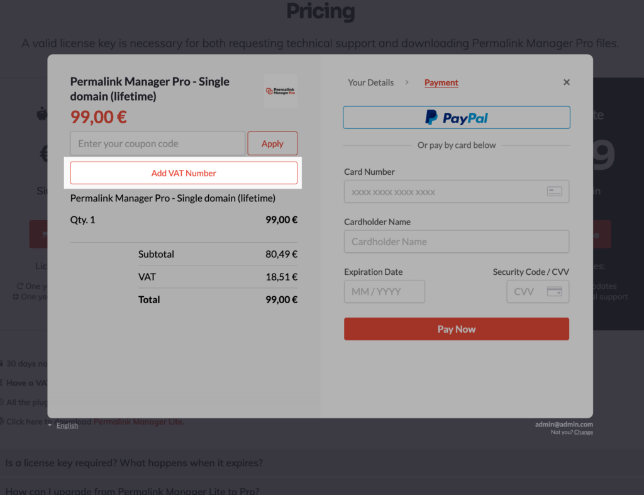The width and height of the screenshot is (644, 495).
Task: Click the Total label in the order summary
Action: (x=149, y=299)
